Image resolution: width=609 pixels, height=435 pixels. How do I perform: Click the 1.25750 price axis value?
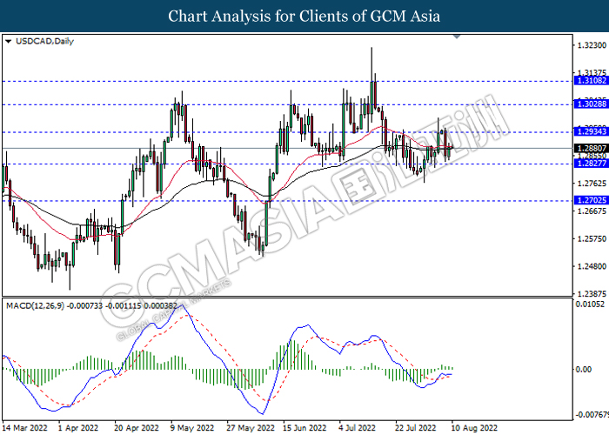click(x=592, y=239)
